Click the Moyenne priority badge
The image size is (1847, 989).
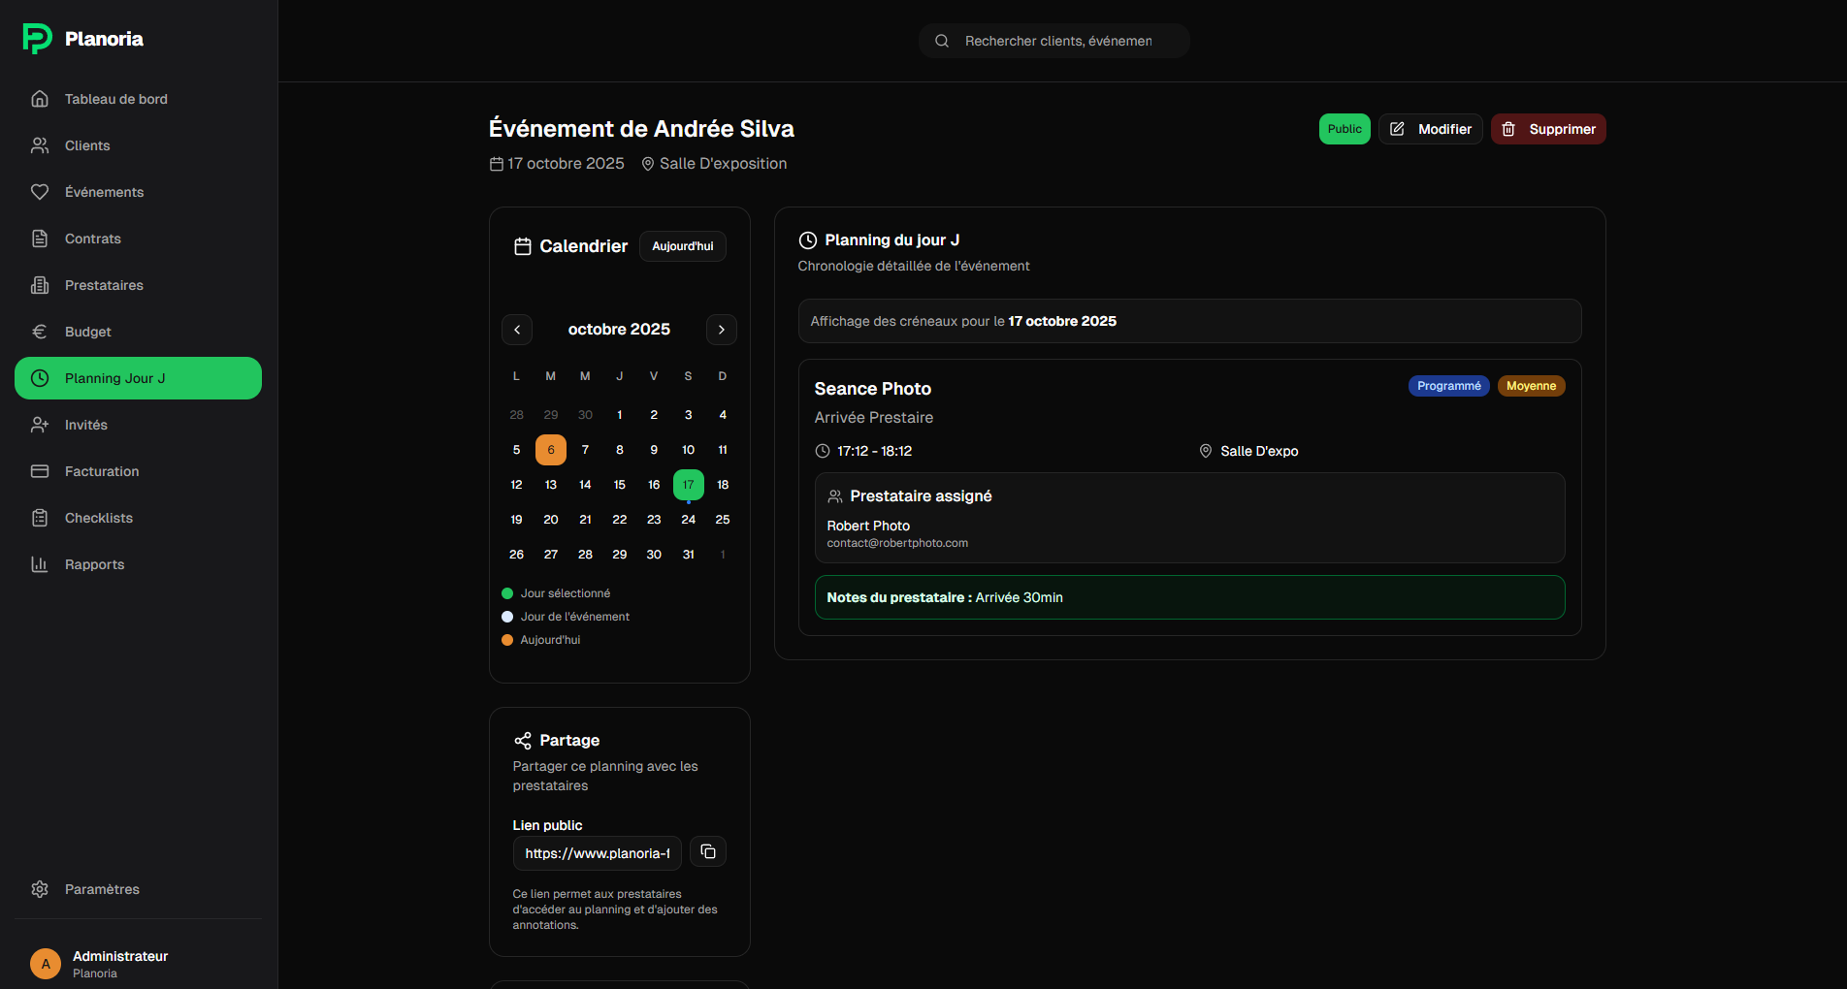tap(1532, 386)
